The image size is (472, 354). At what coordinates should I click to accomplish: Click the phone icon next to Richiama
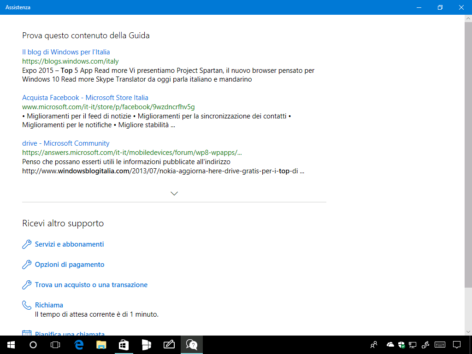click(27, 305)
